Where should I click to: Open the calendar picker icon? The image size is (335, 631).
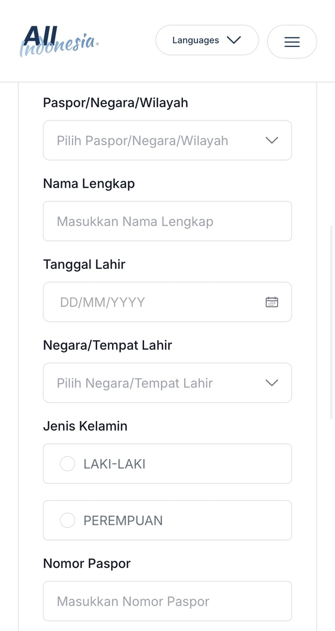(272, 302)
